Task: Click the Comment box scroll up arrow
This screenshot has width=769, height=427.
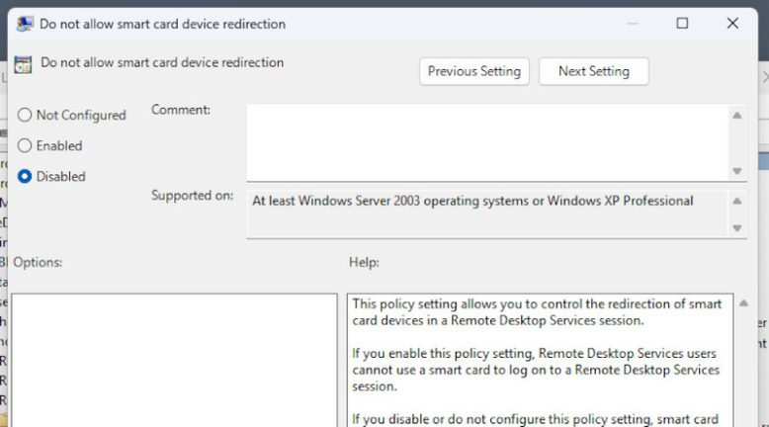Action: pyautogui.click(x=737, y=116)
